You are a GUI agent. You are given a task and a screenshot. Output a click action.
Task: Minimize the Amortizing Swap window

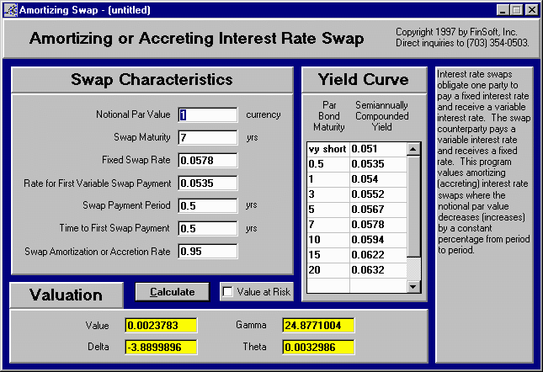pyautogui.click(x=503, y=9)
